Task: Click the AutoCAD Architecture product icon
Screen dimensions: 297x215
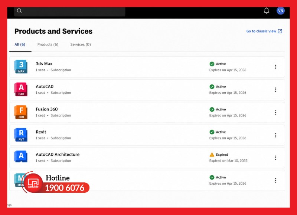Action: click(x=21, y=156)
